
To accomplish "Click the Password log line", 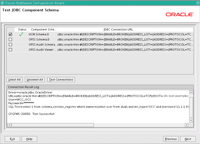I will [x=21, y=103].
